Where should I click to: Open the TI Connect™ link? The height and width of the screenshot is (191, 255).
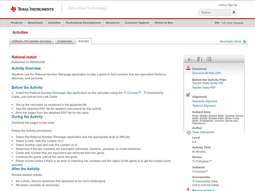tap(132, 93)
